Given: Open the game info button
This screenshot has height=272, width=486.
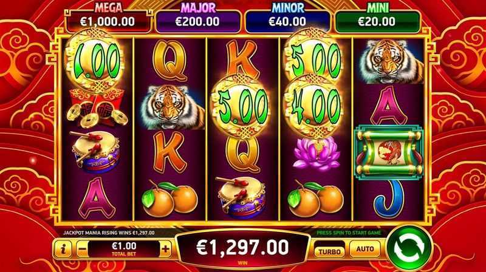Looking at the screenshot, I should point(63,249).
